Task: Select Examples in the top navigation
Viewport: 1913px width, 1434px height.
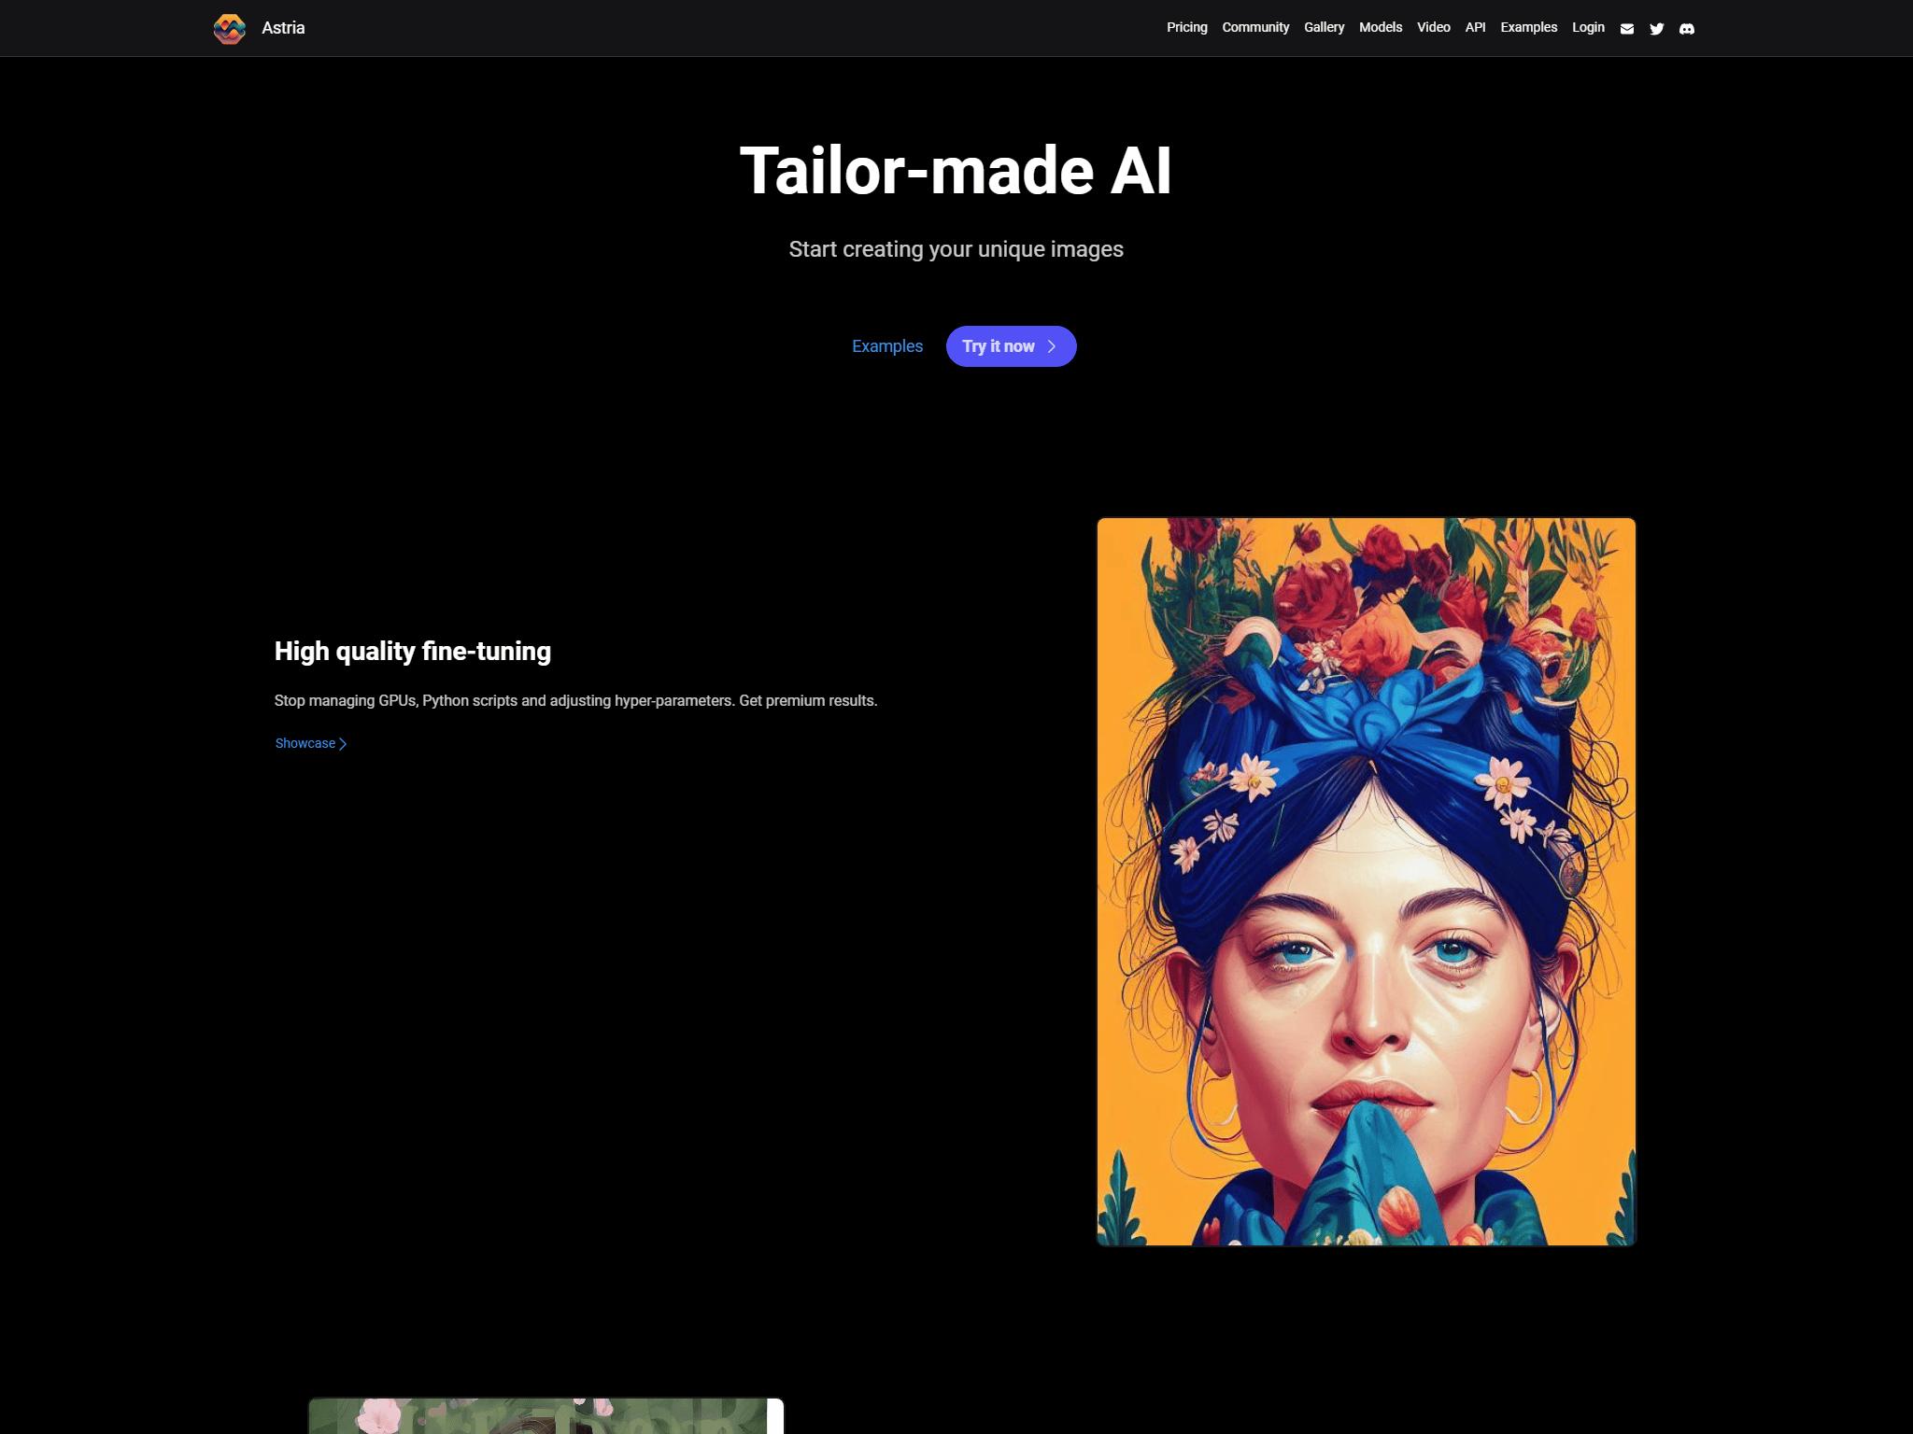Action: click(1529, 27)
